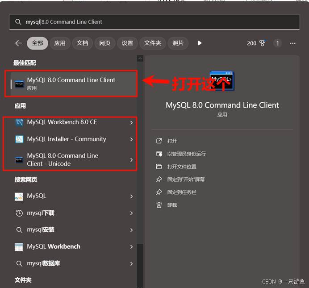
Task: Click the MySQL Command Line Client icon in the best match row
Action: (x=19, y=84)
